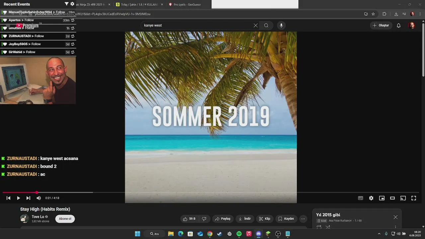This screenshot has width=425, height=239.
Task: Dislike the Stay High video
Action: [204, 219]
